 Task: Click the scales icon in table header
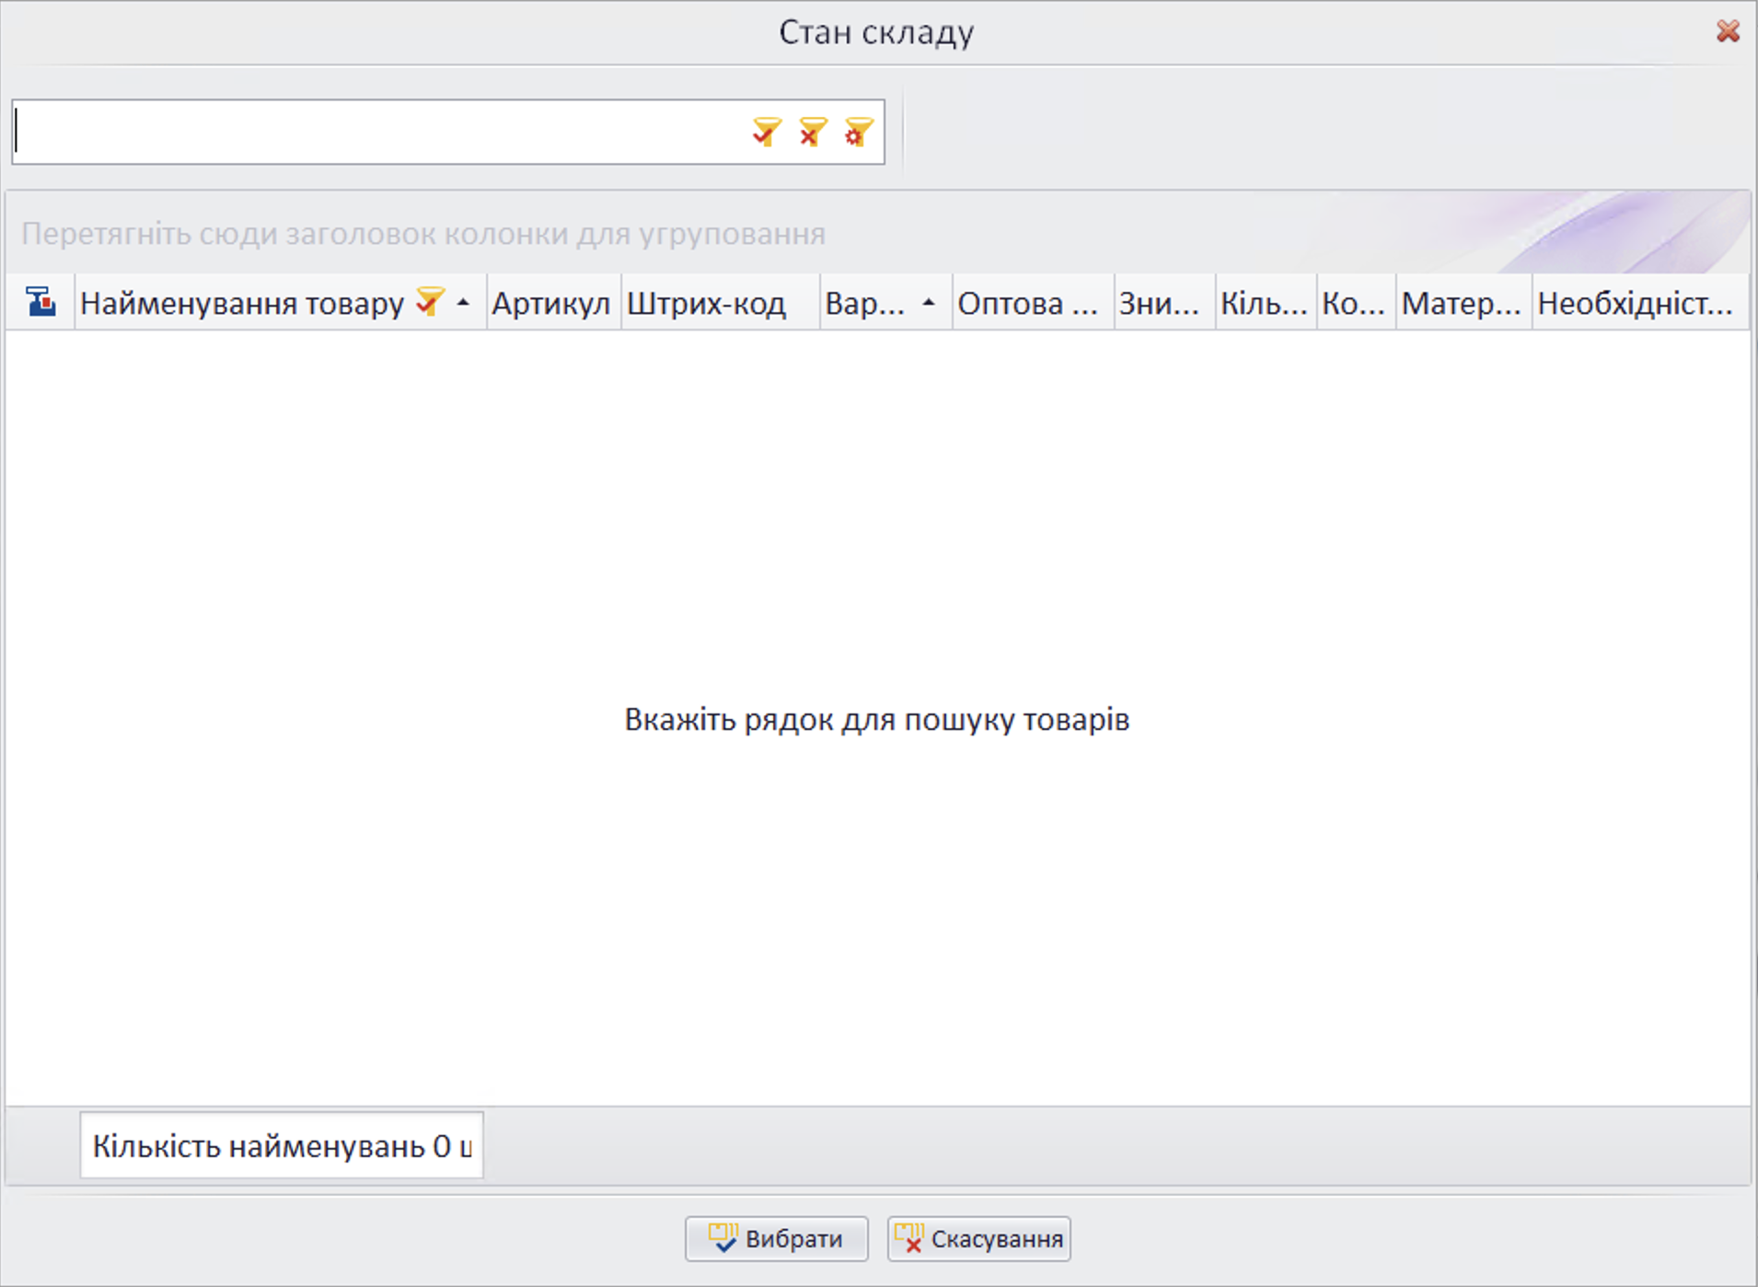[x=40, y=302]
